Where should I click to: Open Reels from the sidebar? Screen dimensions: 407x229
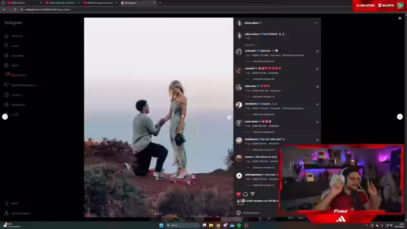tap(6, 66)
